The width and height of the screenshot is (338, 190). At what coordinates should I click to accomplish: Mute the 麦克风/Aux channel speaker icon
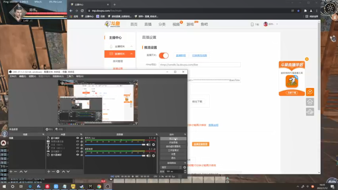point(148,144)
